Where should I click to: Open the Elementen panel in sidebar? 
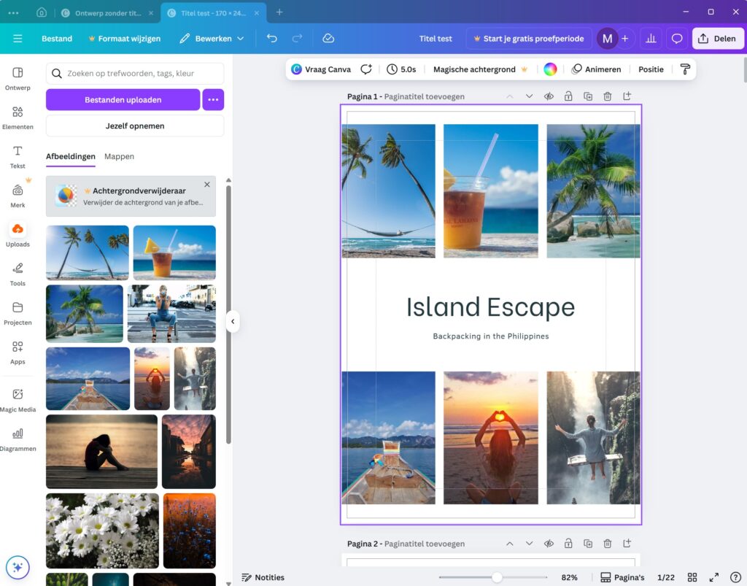tap(18, 117)
